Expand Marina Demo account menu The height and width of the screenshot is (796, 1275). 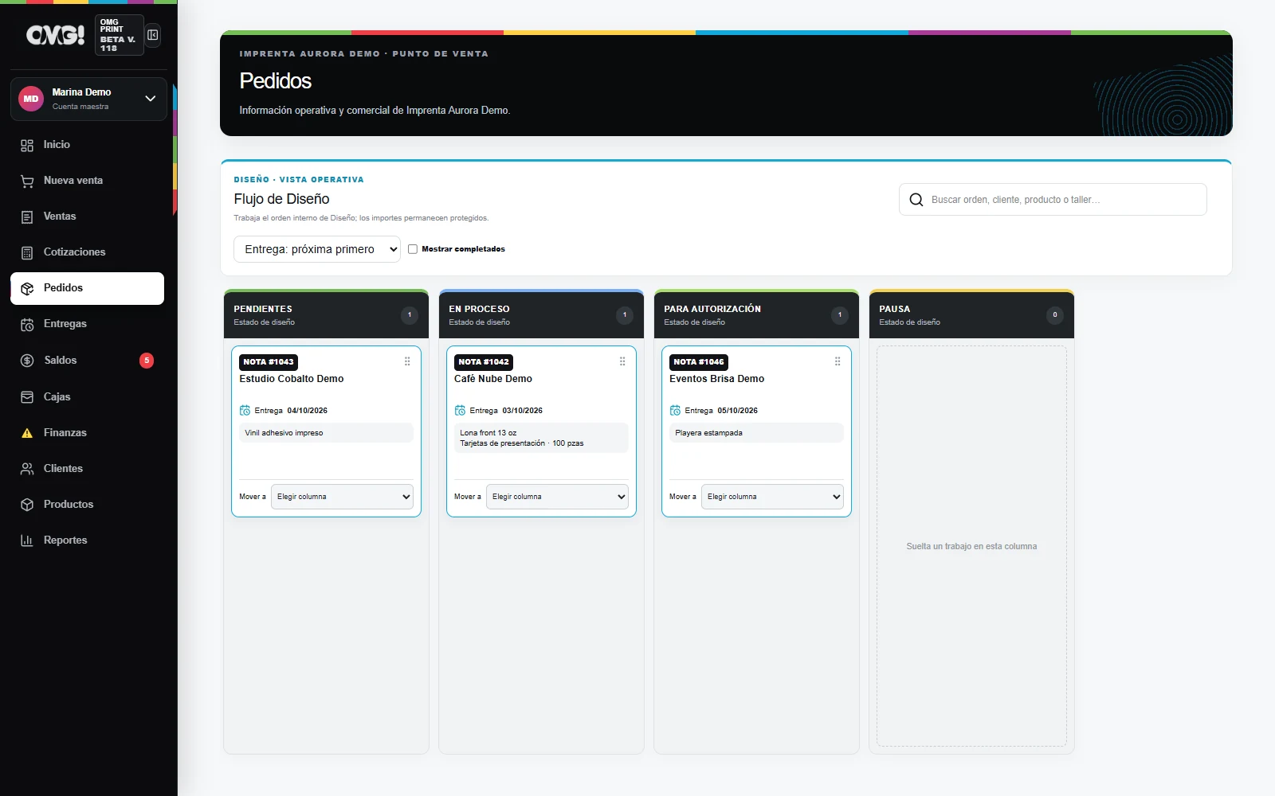click(150, 99)
